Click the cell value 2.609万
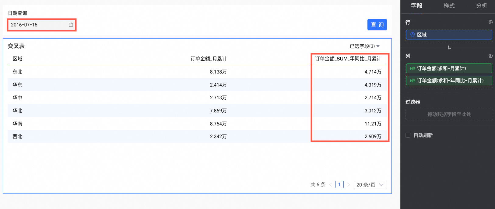Viewport: 495px width, 209px height. [373, 136]
